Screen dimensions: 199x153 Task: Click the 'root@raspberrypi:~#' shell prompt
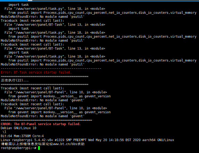point(19,148)
